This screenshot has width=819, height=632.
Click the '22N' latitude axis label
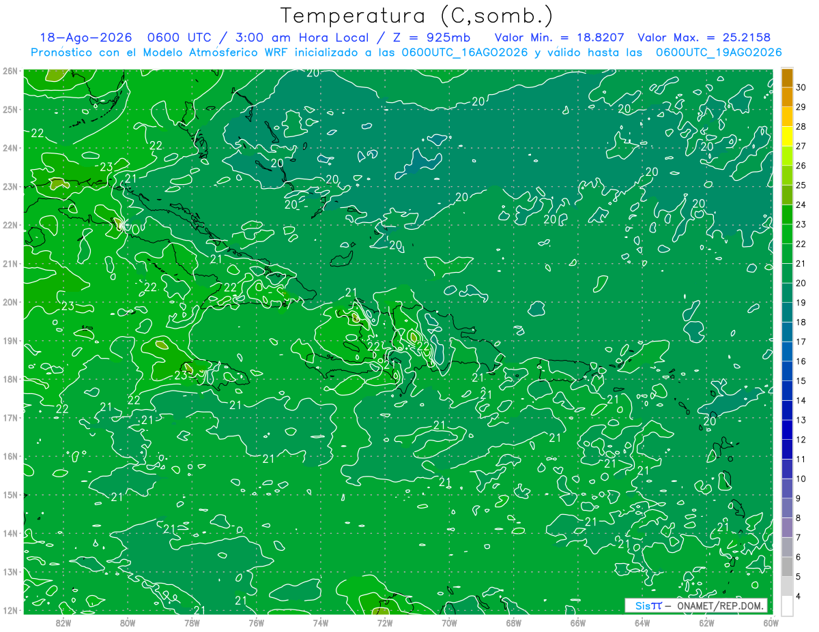click(10, 225)
